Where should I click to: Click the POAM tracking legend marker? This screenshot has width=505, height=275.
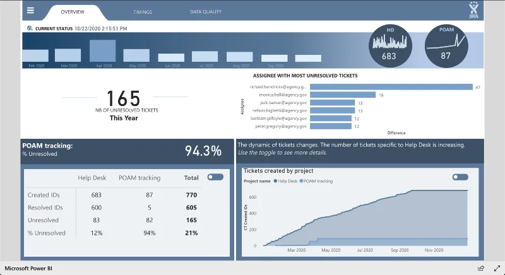click(x=302, y=181)
